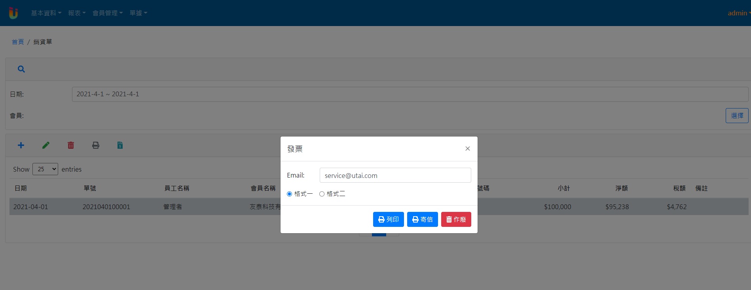Select the 格式一 radio option
Screen dimensions: 751x290
(290, 194)
